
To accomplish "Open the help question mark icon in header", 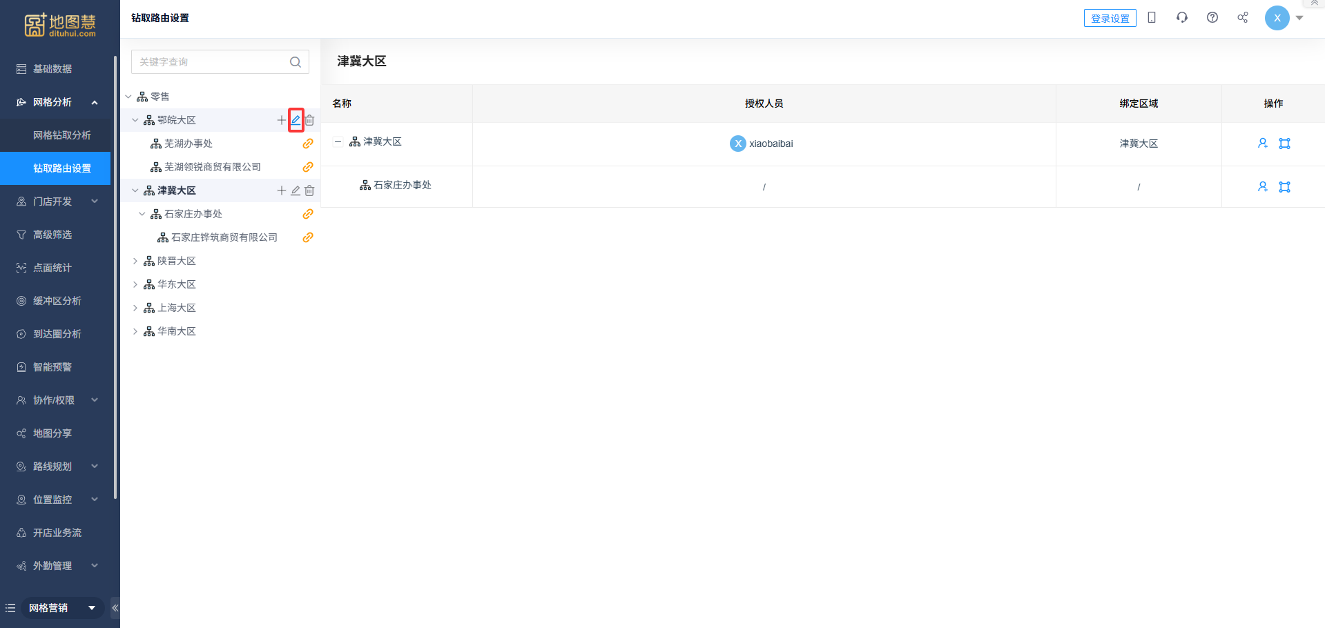I will point(1212,18).
